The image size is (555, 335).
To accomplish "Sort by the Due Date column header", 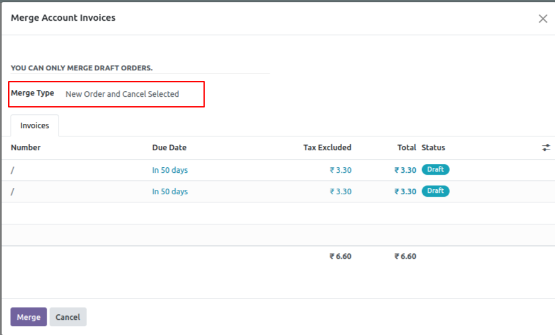I will pyautogui.click(x=169, y=148).
